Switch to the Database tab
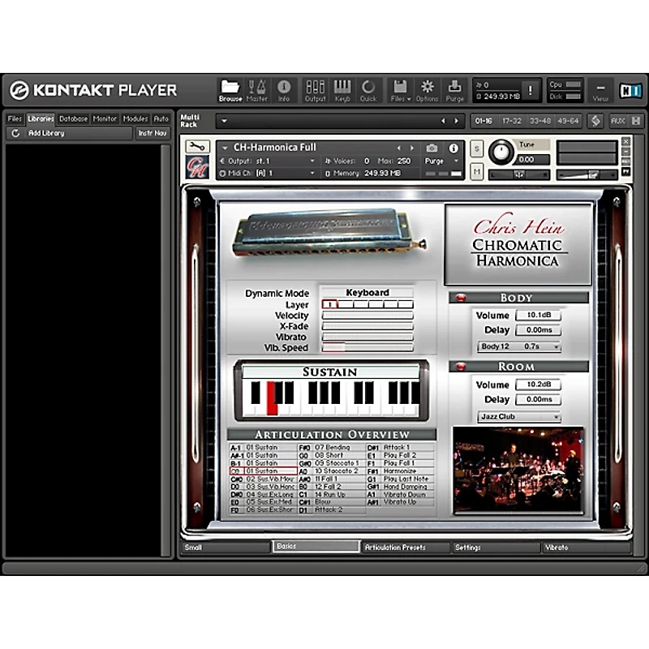 pos(73,118)
